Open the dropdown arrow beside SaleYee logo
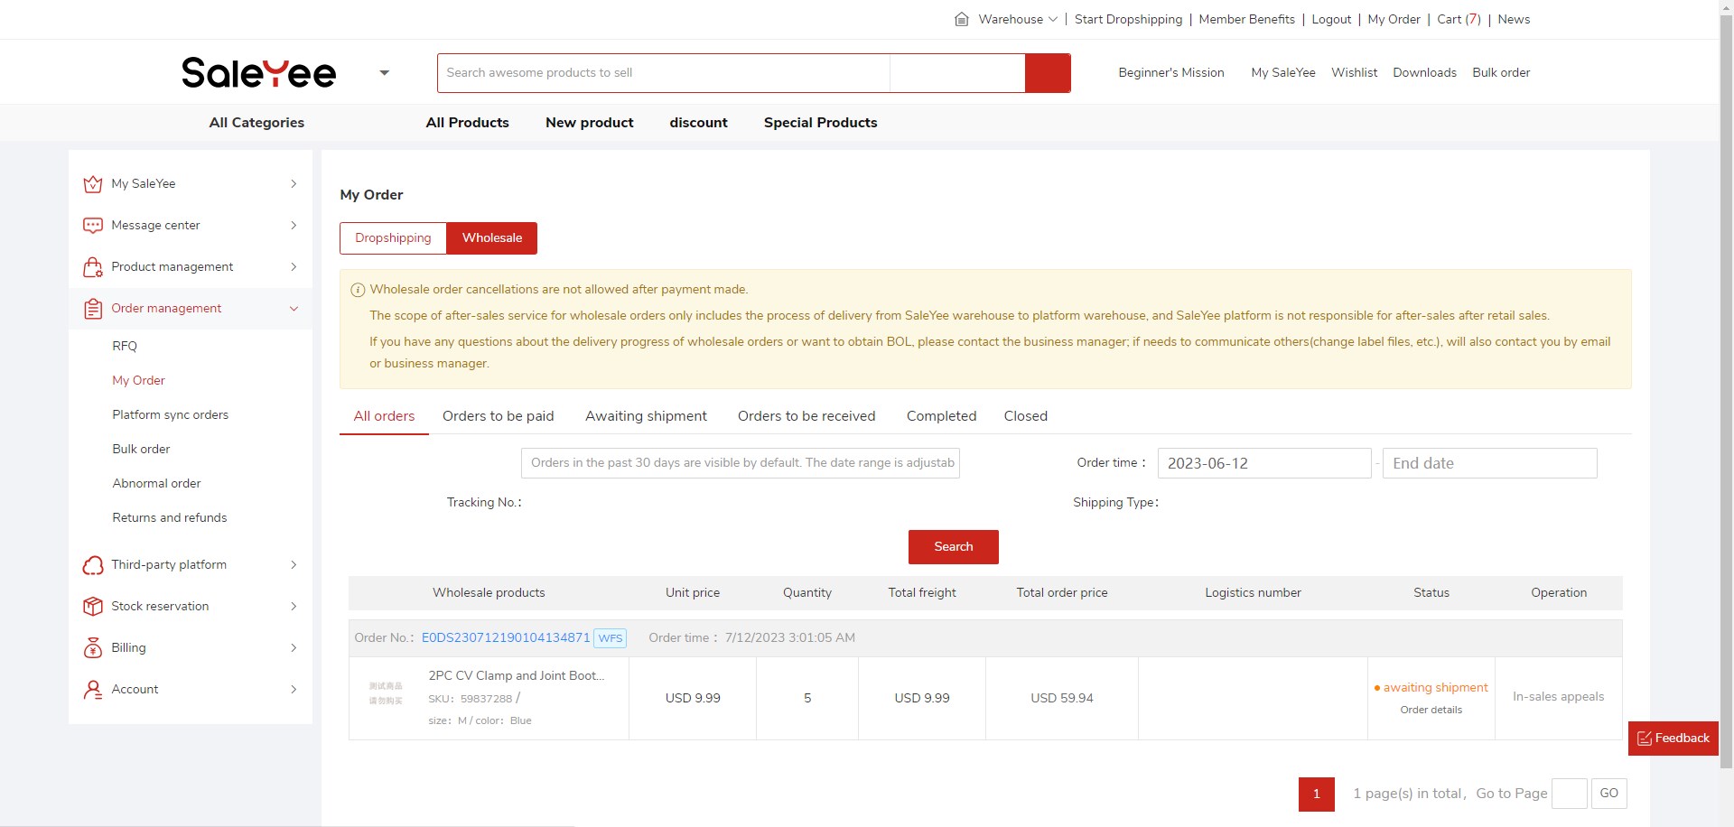The image size is (1734, 827). tap(384, 73)
